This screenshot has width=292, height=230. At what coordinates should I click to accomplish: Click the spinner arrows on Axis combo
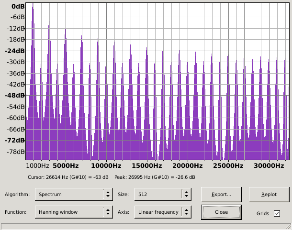(x=186, y=212)
